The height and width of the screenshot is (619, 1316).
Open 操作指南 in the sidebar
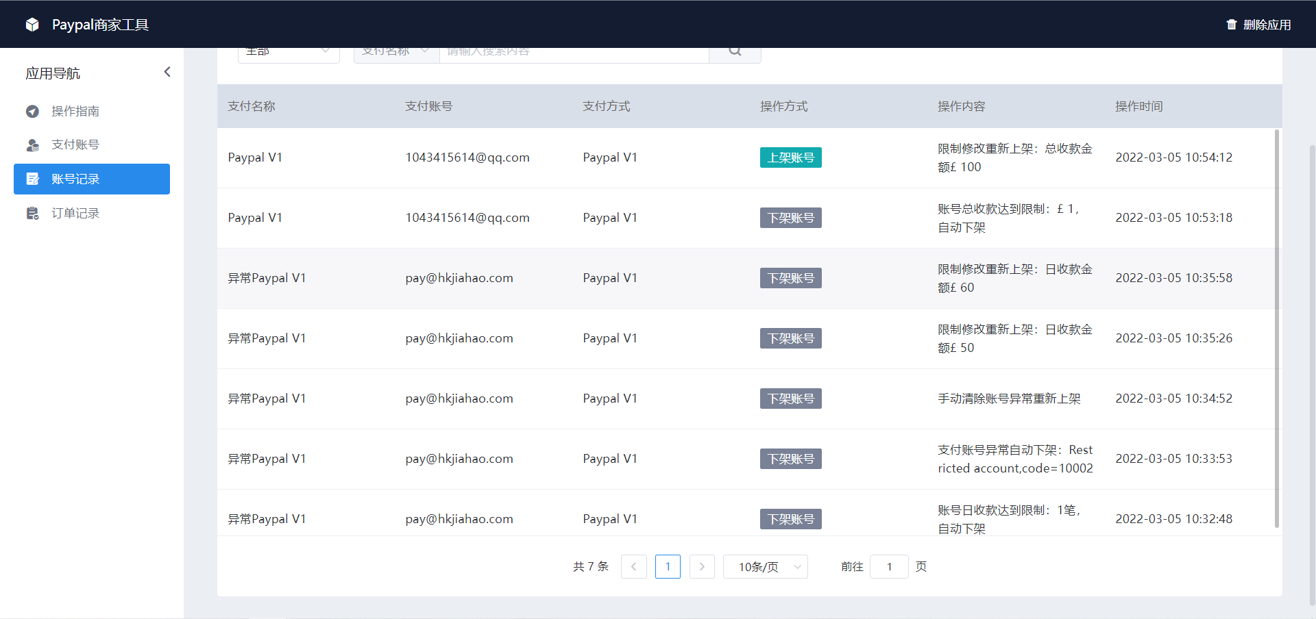(x=92, y=111)
